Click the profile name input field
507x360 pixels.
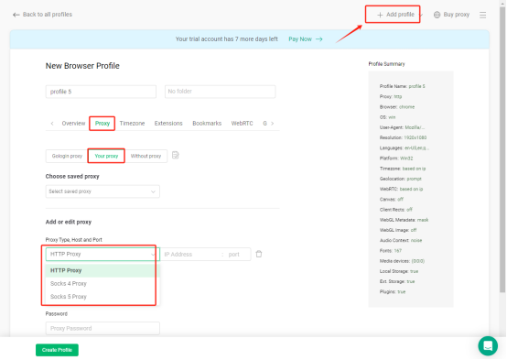coord(101,92)
